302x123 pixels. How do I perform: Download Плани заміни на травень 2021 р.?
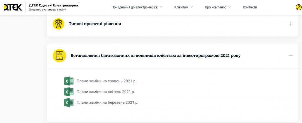click(x=106, y=81)
